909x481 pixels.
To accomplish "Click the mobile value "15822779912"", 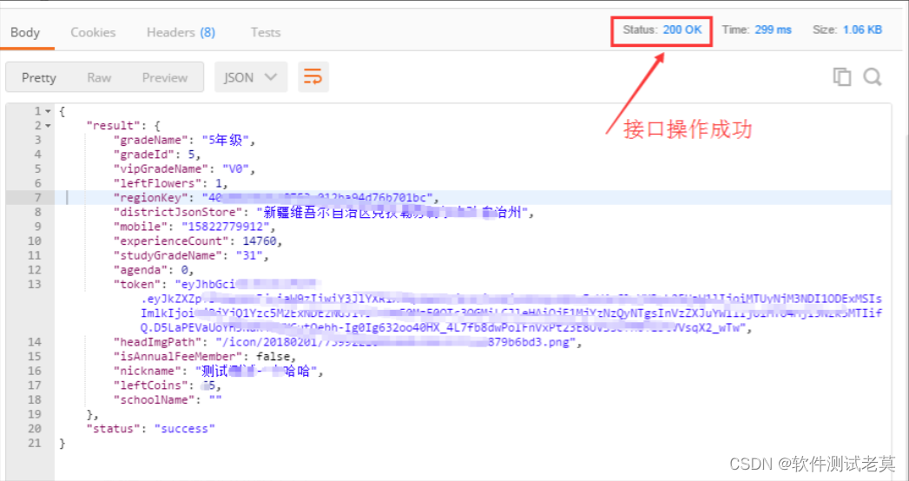I will point(226,227).
